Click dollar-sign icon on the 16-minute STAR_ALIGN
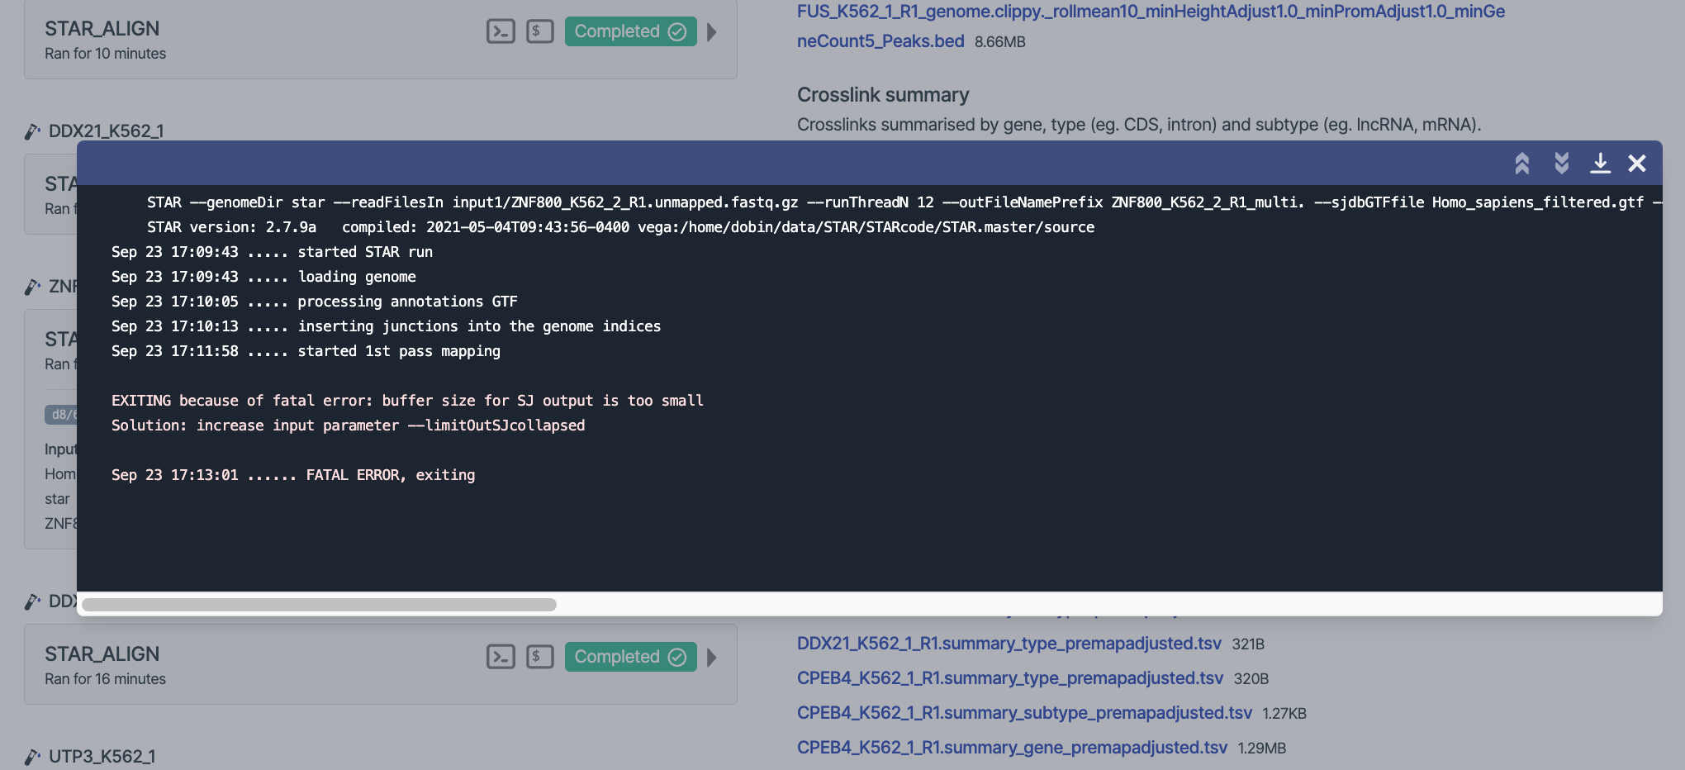1685x770 pixels. [539, 657]
